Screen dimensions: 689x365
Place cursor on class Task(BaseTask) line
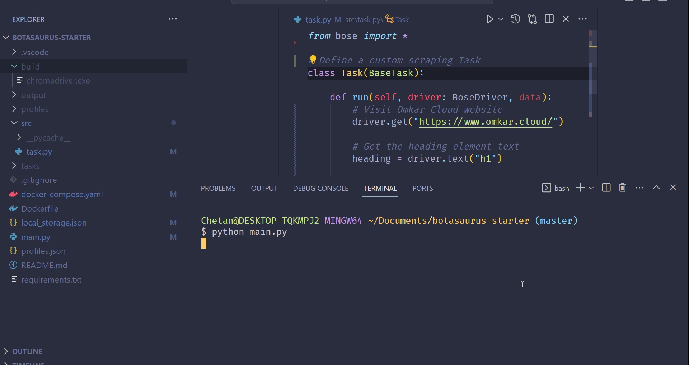tap(366, 73)
